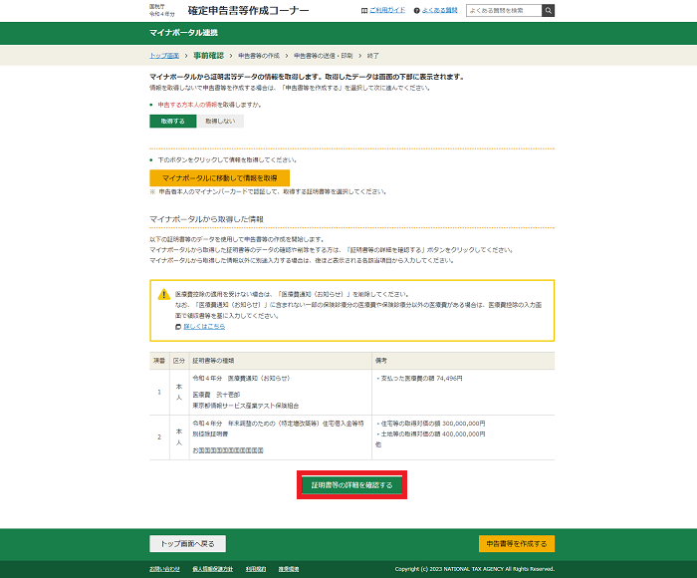
Task: Open the 個人情報保護方針 footer link
Action: 212,569
